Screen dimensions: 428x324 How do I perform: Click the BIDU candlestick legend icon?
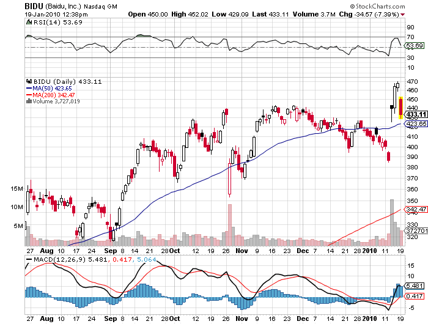click(x=29, y=81)
